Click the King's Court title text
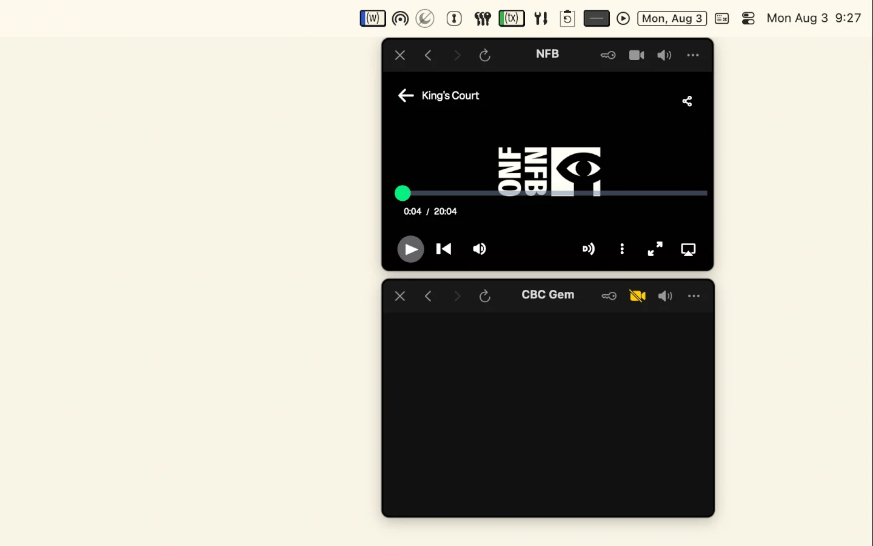873x546 pixels. tap(450, 95)
